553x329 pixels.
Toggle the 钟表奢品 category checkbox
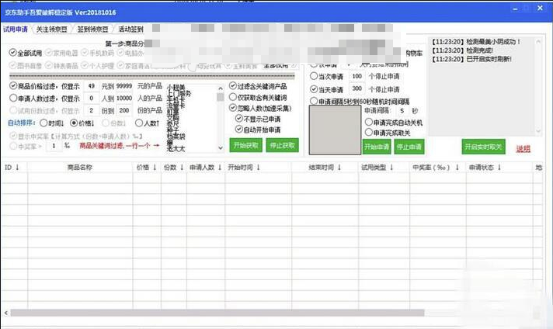tap(61, 65)
